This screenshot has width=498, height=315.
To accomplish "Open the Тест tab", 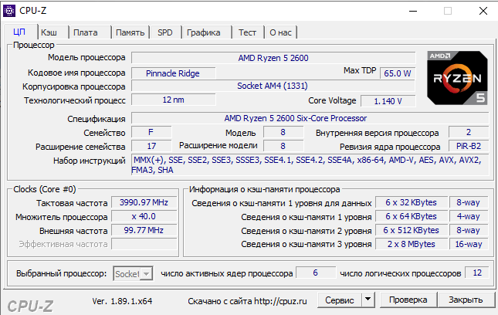I will 248,32.
